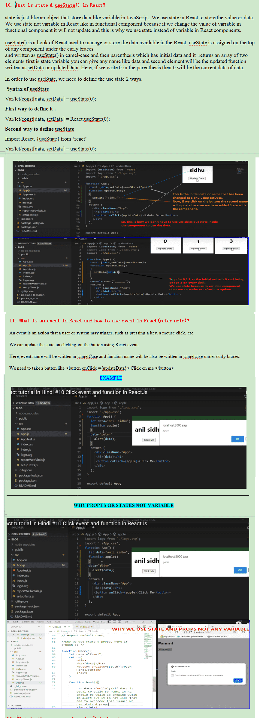Open README.md icon in the KARO explorer
This screenshot has height=720, width=263.
tap(11, 696)
